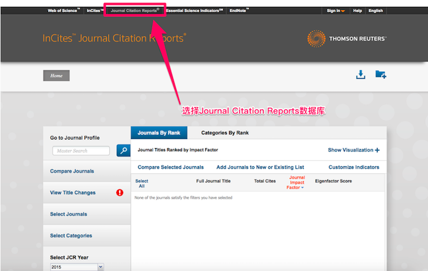
Task: Open Select Categories filter
Action: point(71,236)
